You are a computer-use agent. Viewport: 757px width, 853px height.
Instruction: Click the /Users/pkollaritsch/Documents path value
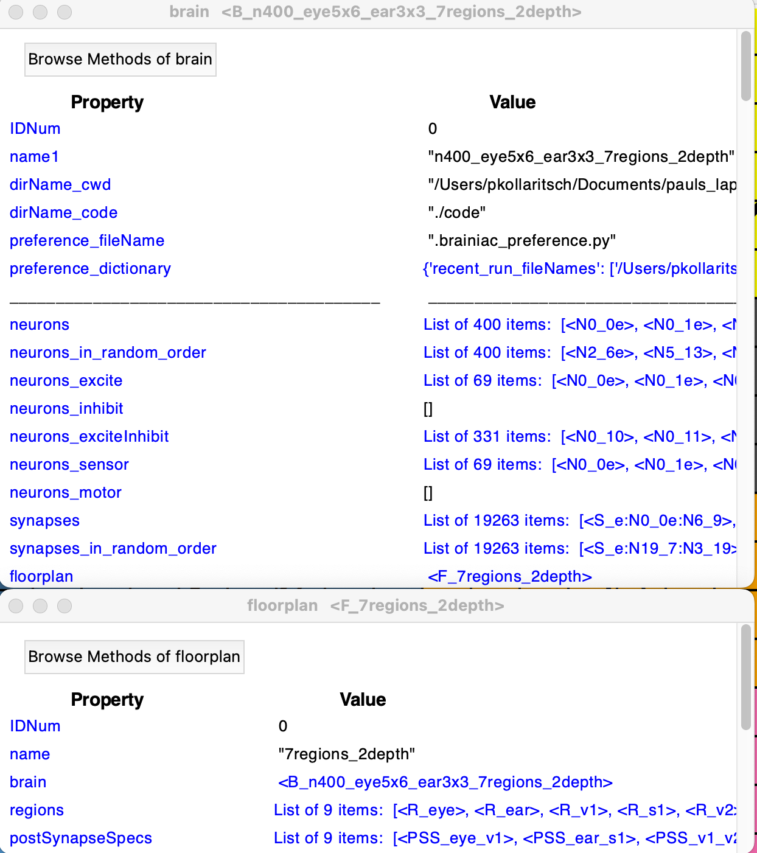(x=582, y=184)
